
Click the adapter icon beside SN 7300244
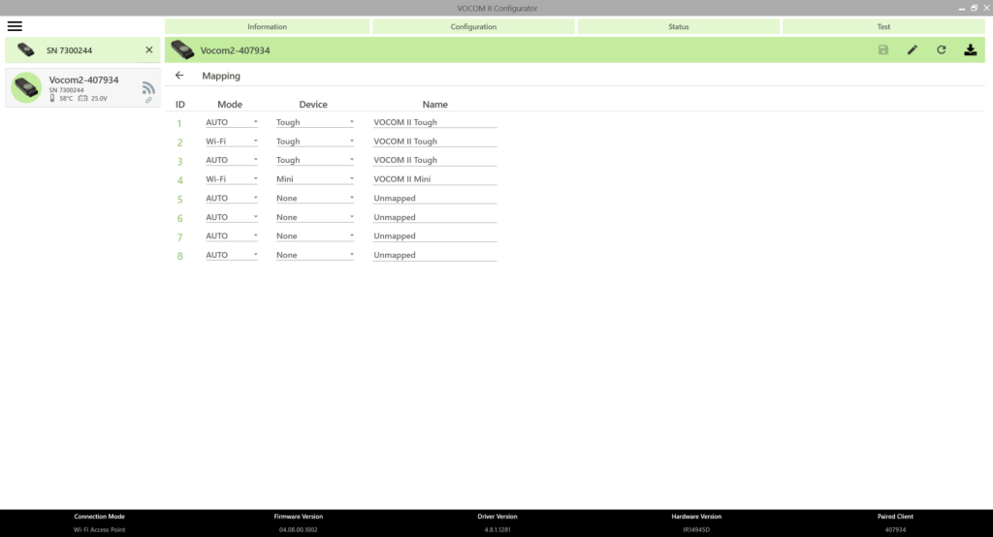pos(26,50)
